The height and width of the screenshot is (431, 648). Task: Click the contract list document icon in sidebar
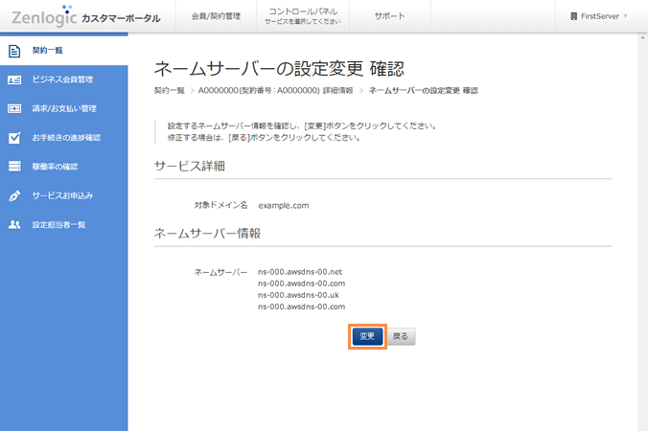point(14,50)
